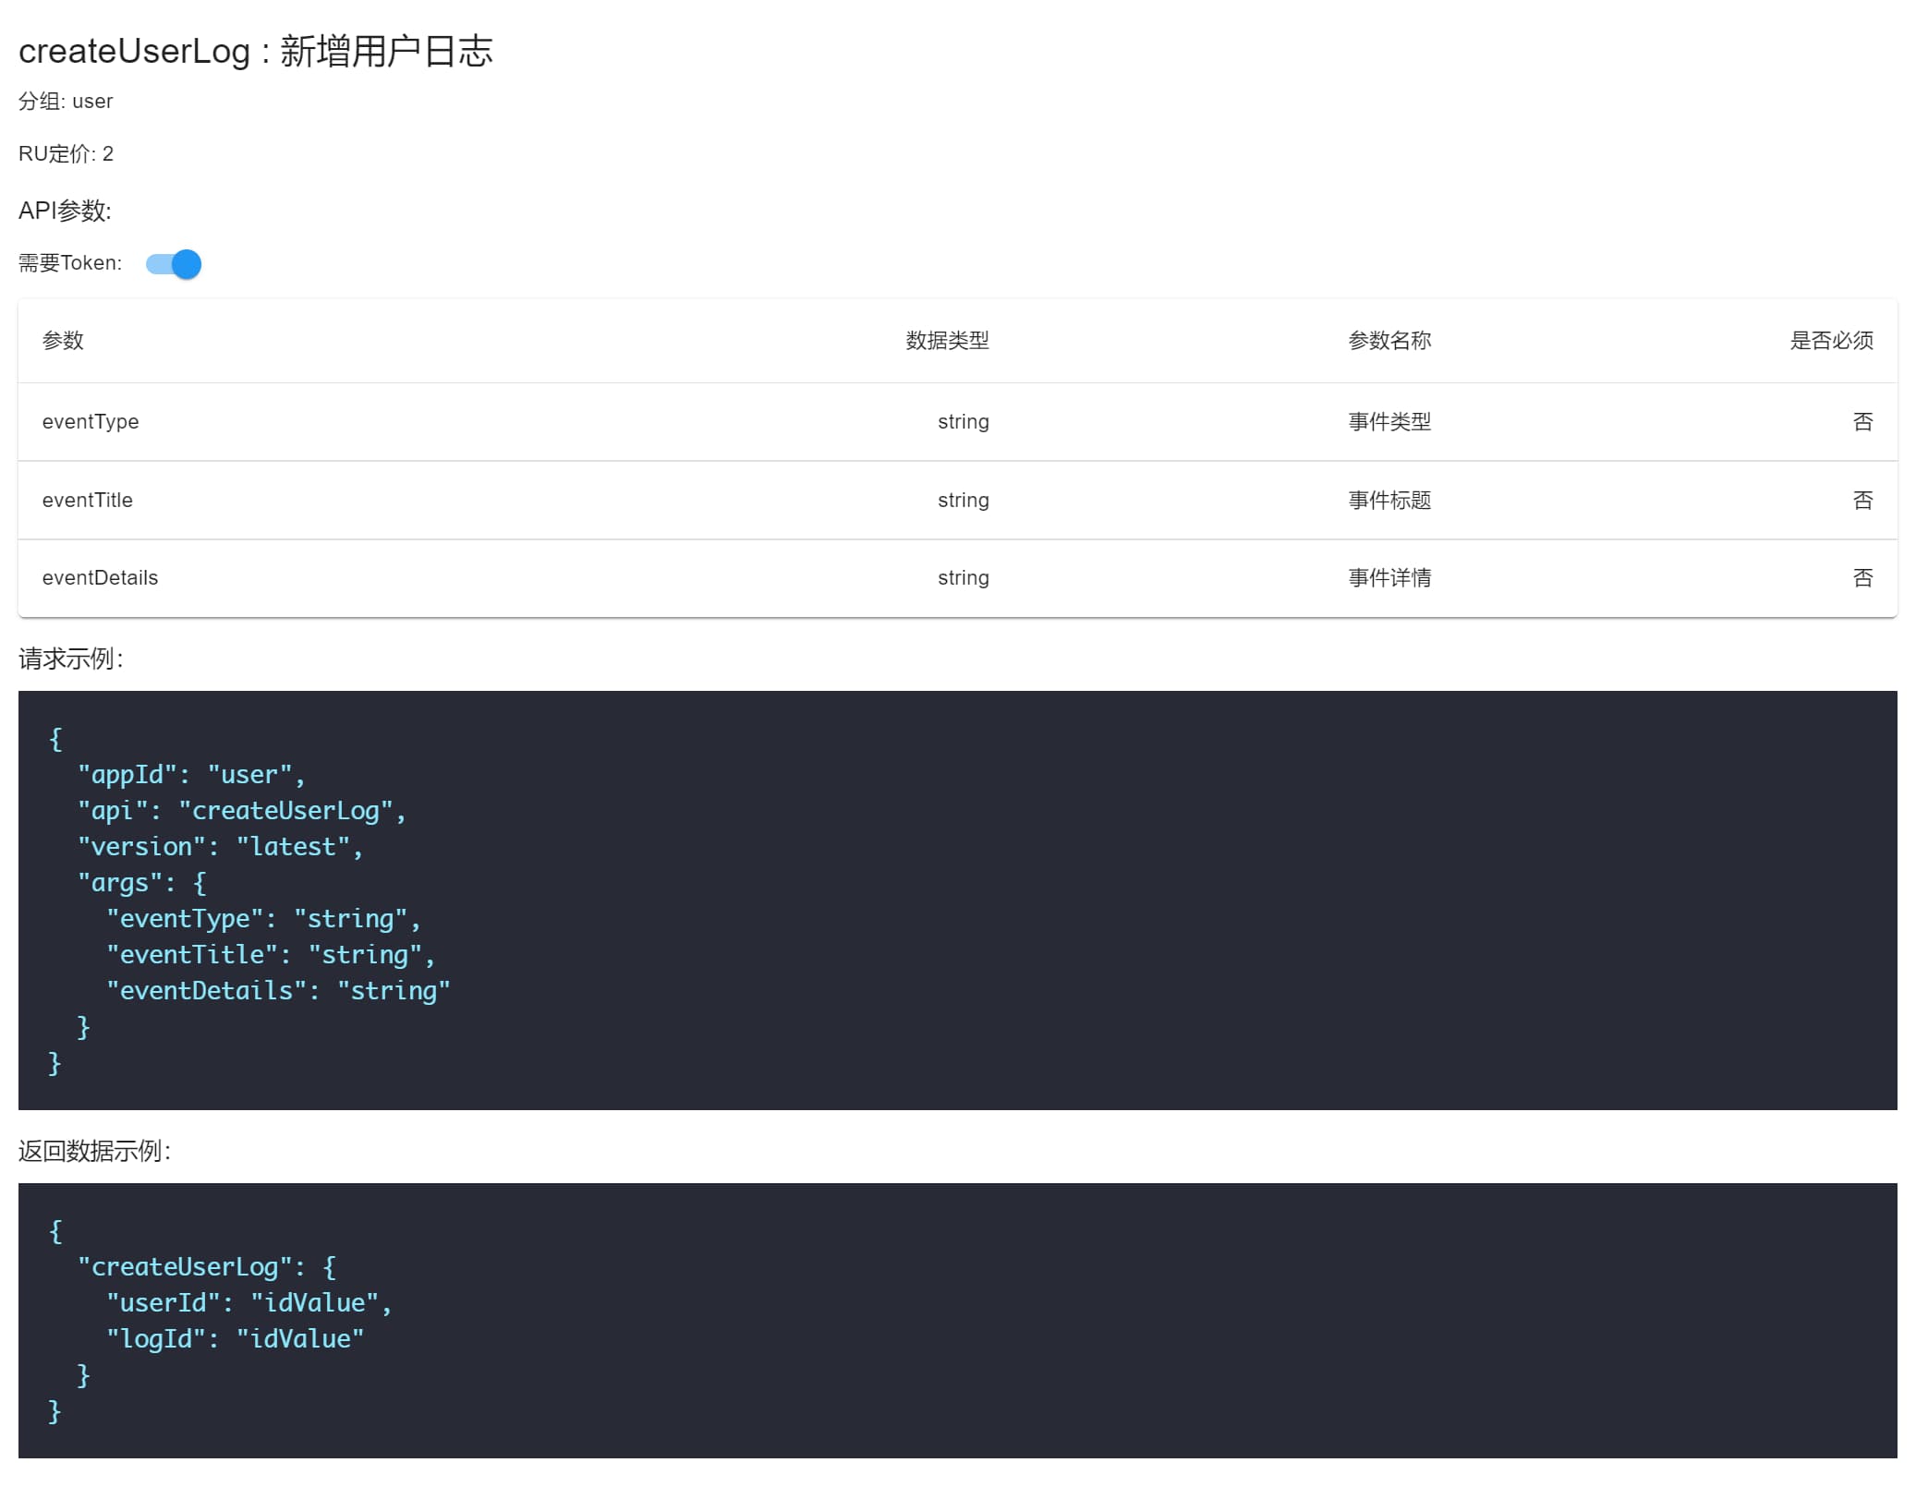Image resolution: width=1916 pixels, height=1487 pixels.
Task: Click the "eventDetails": "string" code line
Action: point(278,991)
